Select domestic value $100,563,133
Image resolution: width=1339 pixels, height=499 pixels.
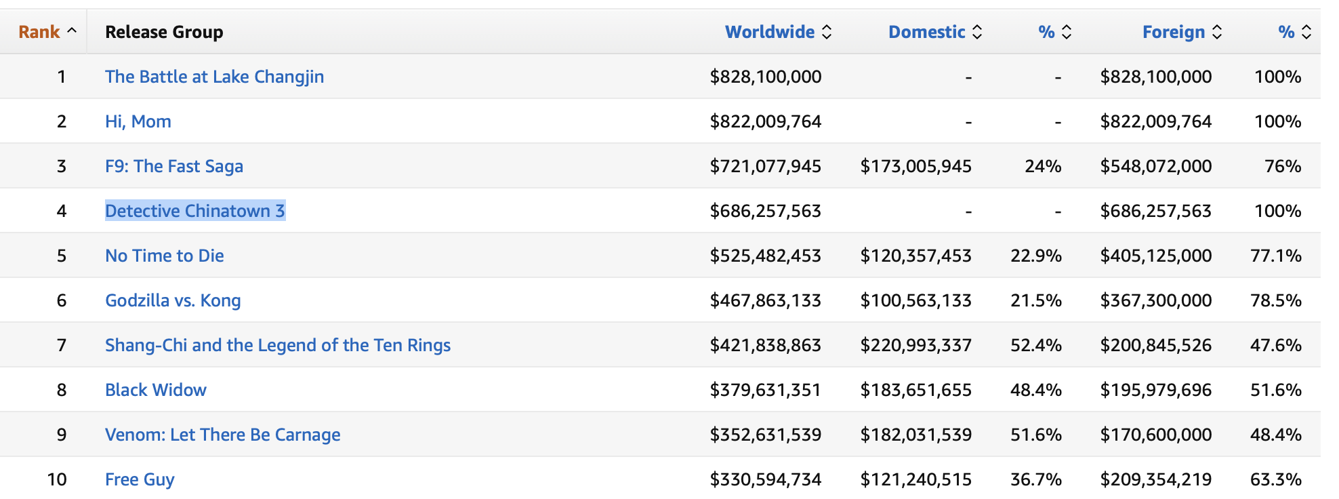pyautogui.click(x=916, y=300)
